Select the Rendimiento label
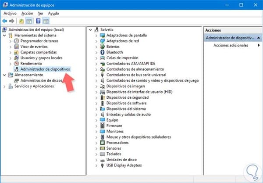The image size is (263, 183). pyautogui.click(x=31, y=64)
